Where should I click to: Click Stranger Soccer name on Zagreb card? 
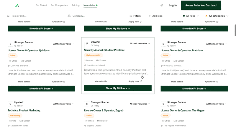(x=100, y=102)
